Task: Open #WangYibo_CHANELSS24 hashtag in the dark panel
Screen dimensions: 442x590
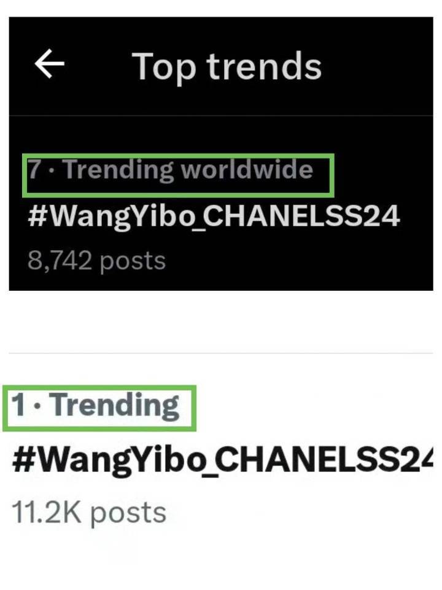Action: pos(214,216)
